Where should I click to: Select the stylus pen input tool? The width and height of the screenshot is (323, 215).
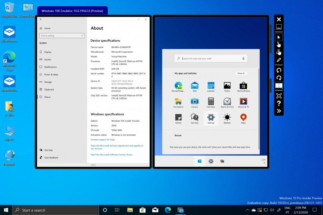(279, 60)
